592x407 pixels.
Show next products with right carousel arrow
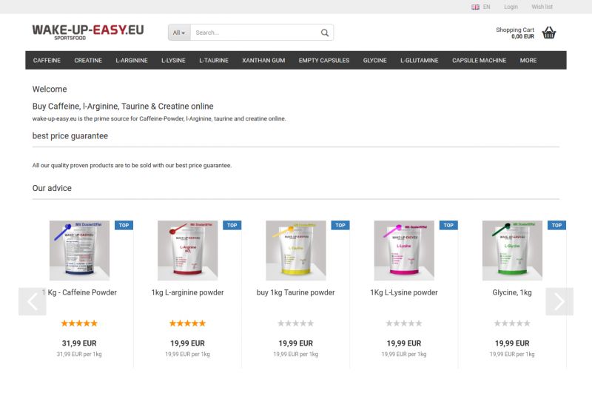pos(559,301)
